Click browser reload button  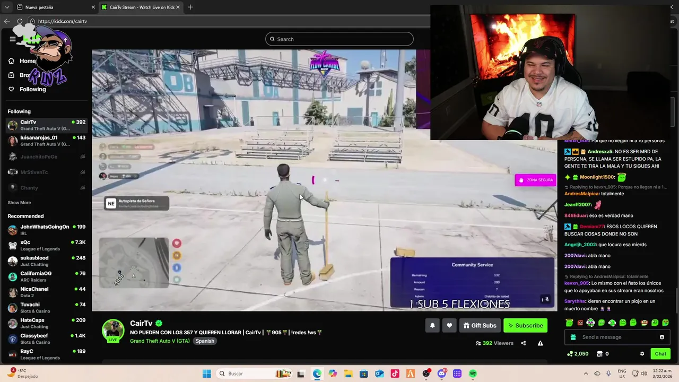point(20,21)
